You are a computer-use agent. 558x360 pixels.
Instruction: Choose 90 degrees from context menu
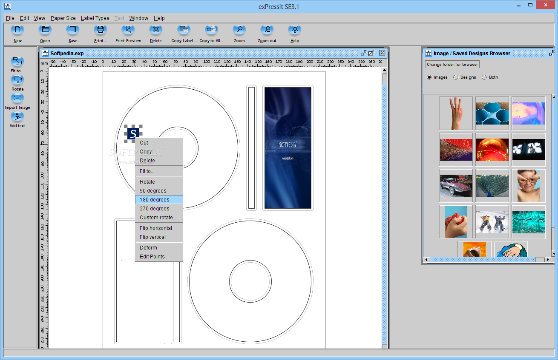coord(159,191)
